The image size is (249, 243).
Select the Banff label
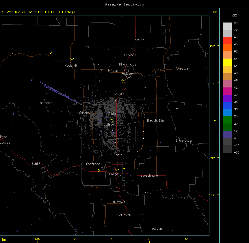(x=36, y=164)
